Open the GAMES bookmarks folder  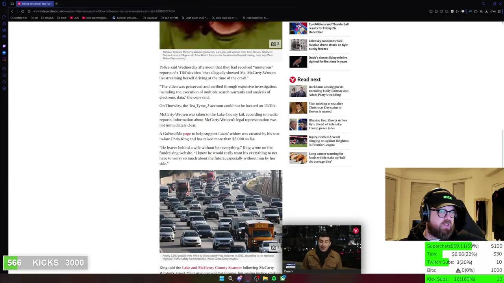tap(47, 18)
